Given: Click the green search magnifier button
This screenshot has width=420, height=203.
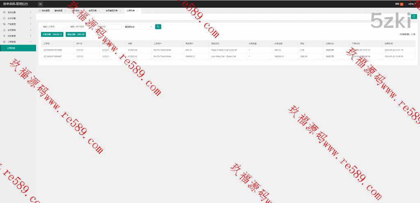Looking at the screenshot, I should click(158, 27).
